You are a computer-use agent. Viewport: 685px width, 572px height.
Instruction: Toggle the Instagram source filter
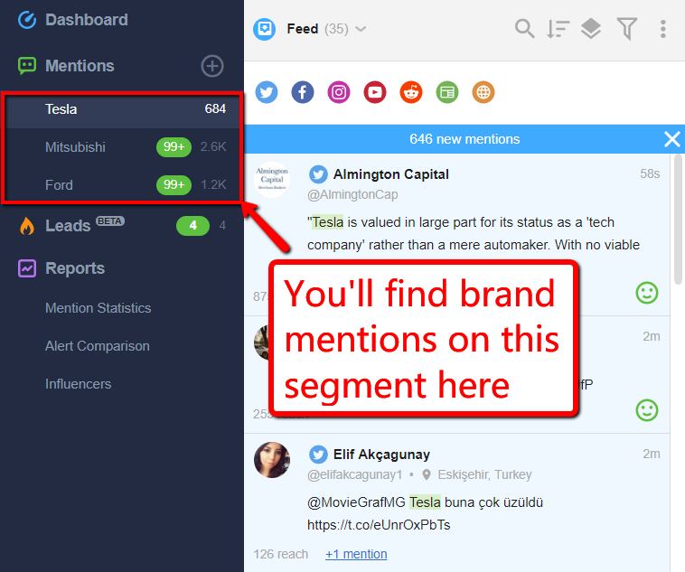coord(339,92)
